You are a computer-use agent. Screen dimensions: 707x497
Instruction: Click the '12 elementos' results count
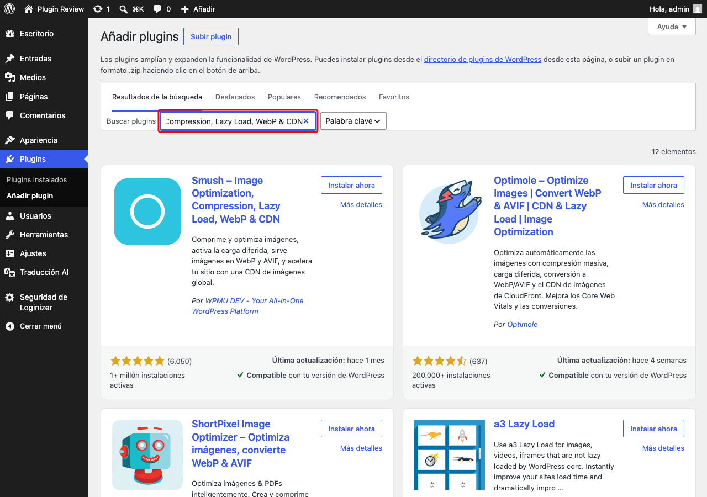674,152
